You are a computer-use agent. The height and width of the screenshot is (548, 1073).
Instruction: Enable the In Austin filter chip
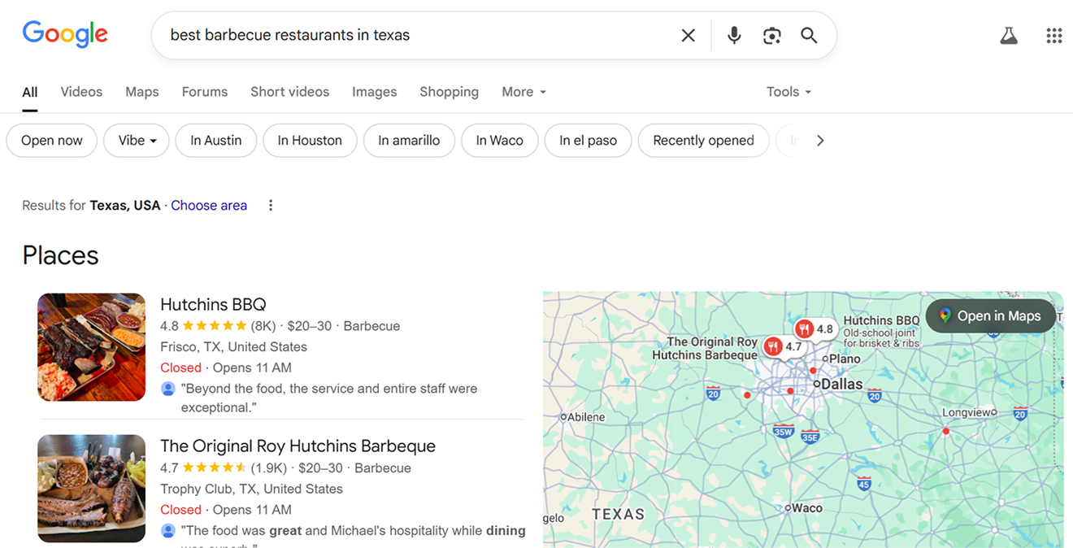coord(215,141)
